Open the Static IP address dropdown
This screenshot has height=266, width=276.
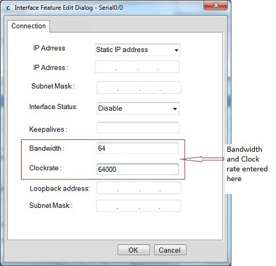point(137,50)
